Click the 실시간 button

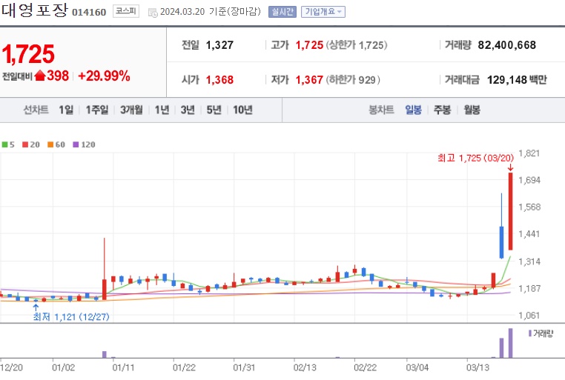point(282,12)
